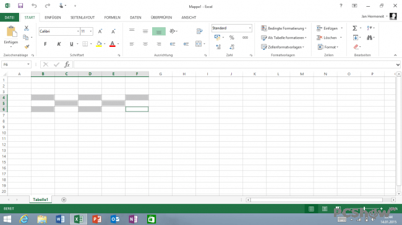Switch to Page Layout view
This screenshot has height=225, width=402.
point(325,209)
